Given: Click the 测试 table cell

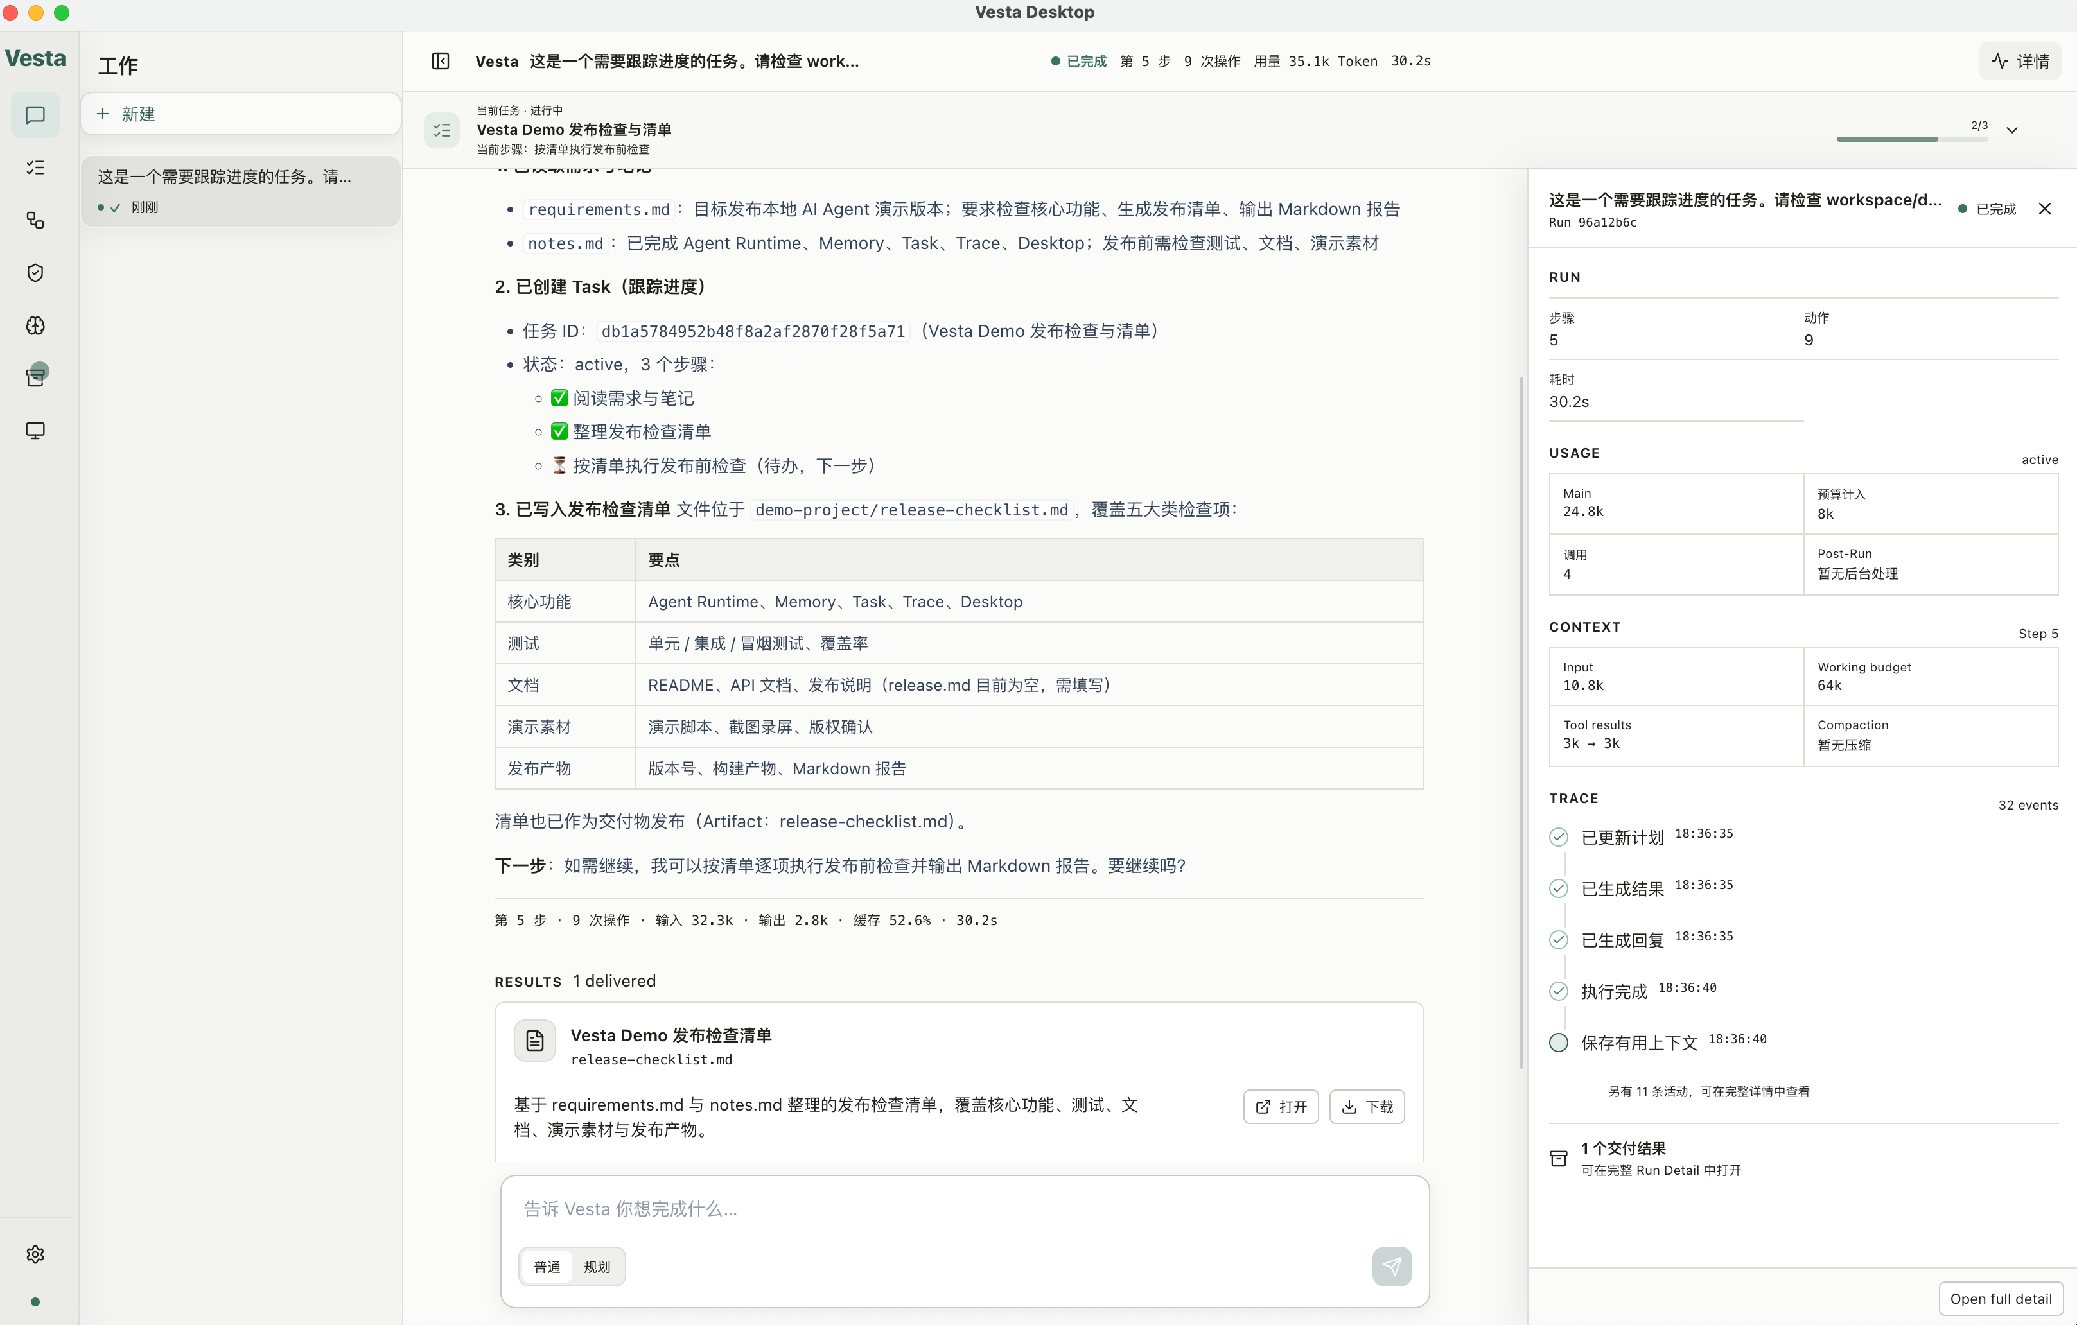Looking at the screenshot, I should (565, 643).
